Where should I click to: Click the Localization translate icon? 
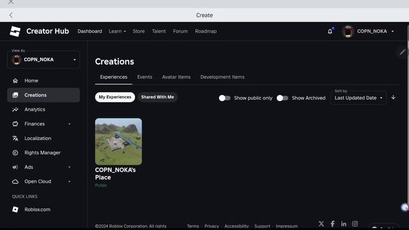click(x=15, y=139)
